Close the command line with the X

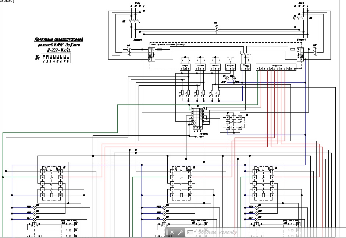(172, 232)
